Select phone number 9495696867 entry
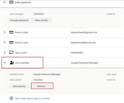This screenshot has height=103, width=124. pyautogui.click(x=77, y=53)
